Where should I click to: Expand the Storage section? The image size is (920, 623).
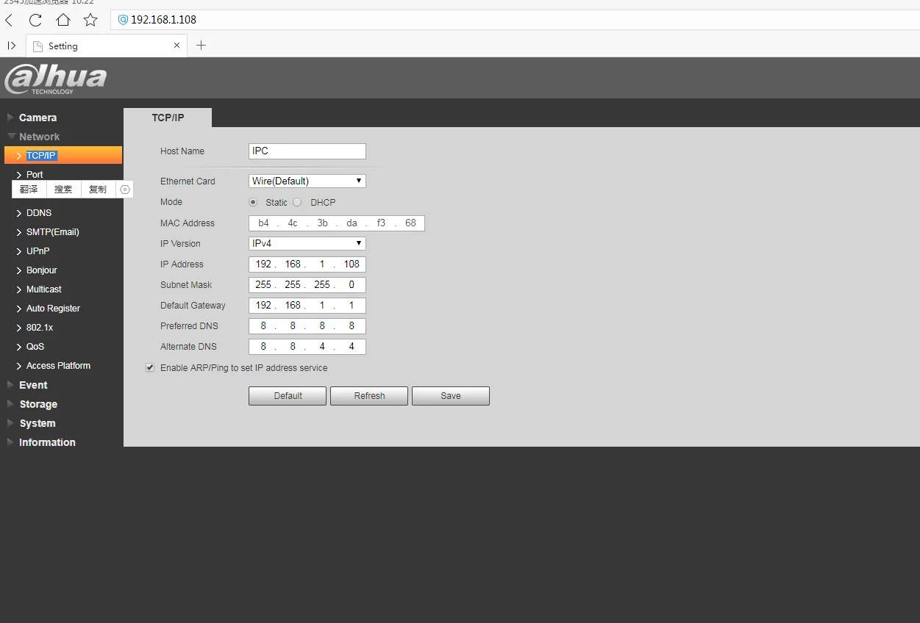pos(38,404)
